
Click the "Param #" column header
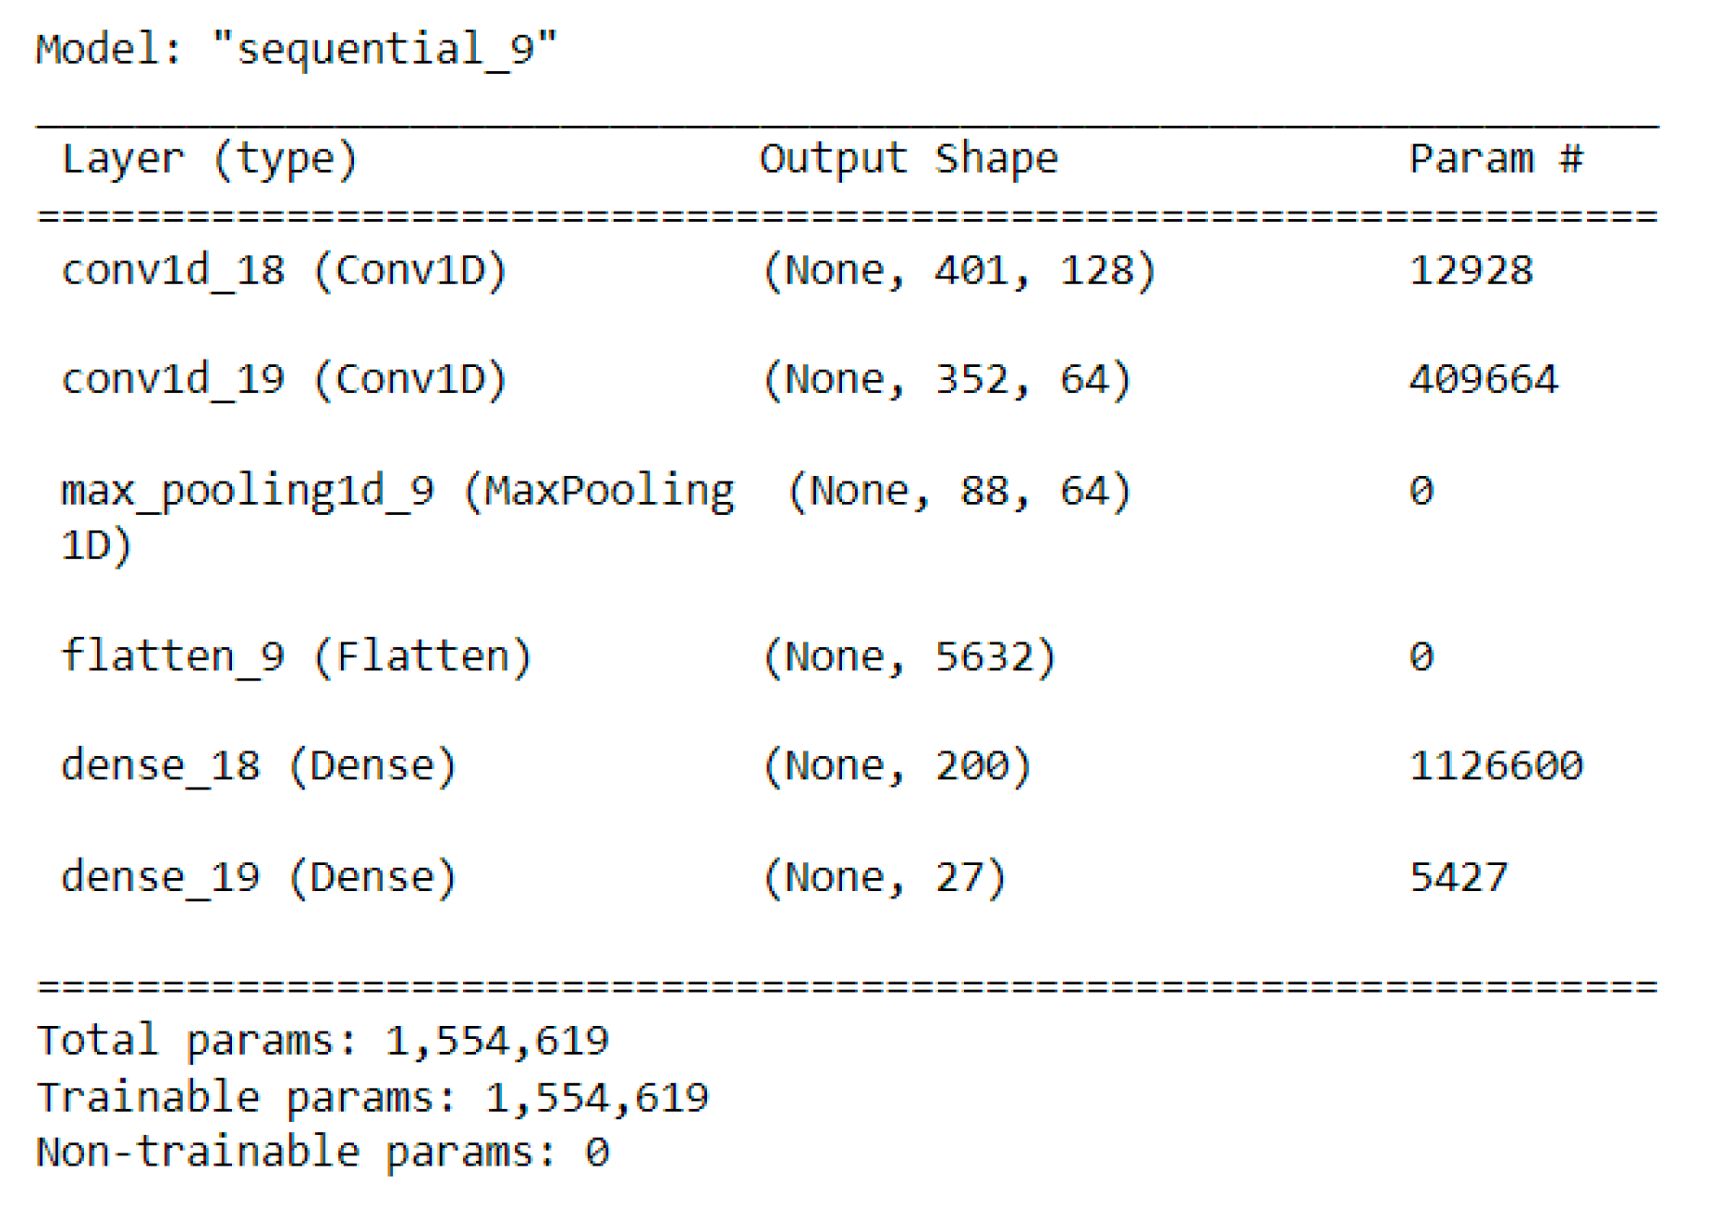click(x=1495, y=159)
